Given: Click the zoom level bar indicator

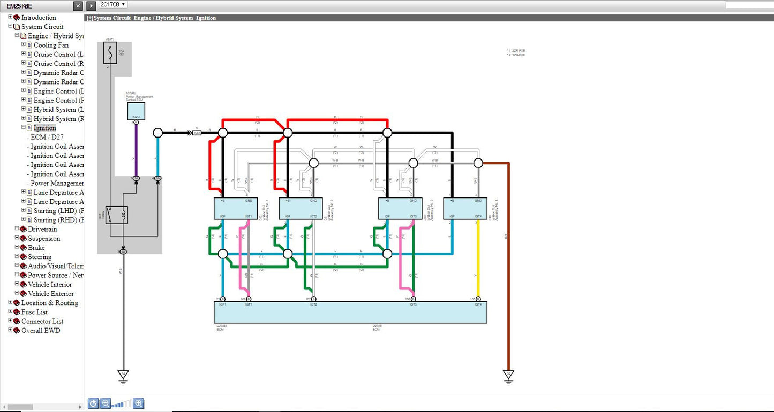Looking at the screenshot, I should tap(122, 404).
